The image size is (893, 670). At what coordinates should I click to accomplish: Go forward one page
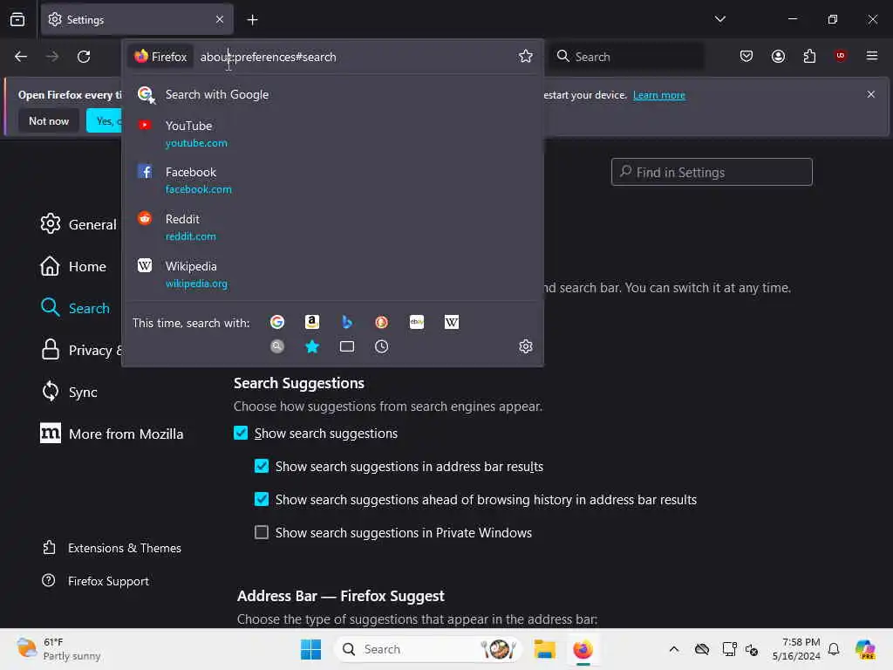[51, 57]
